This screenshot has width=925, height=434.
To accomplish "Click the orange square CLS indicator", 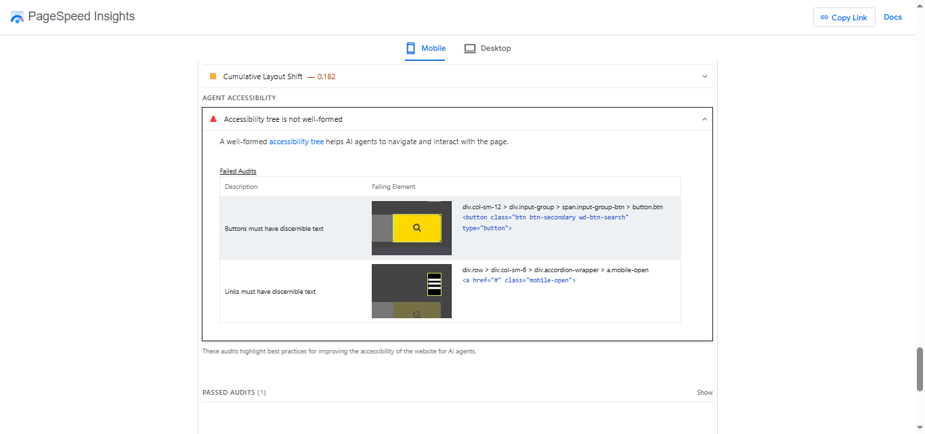I will pyautogui.click(x=213, y=77).
